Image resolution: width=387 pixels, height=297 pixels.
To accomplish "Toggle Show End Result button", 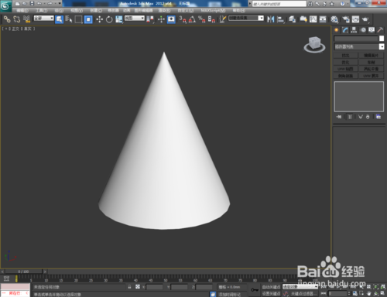I will pyautogui.click(x=350, y=117).
